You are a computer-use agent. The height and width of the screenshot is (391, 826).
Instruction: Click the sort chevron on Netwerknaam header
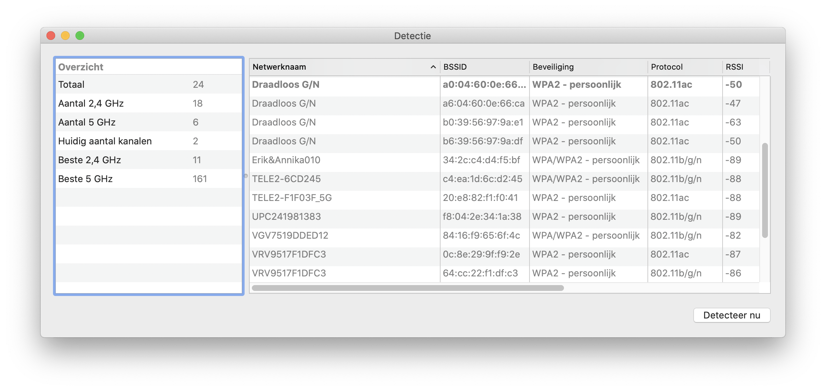click(x=432, y=67)
